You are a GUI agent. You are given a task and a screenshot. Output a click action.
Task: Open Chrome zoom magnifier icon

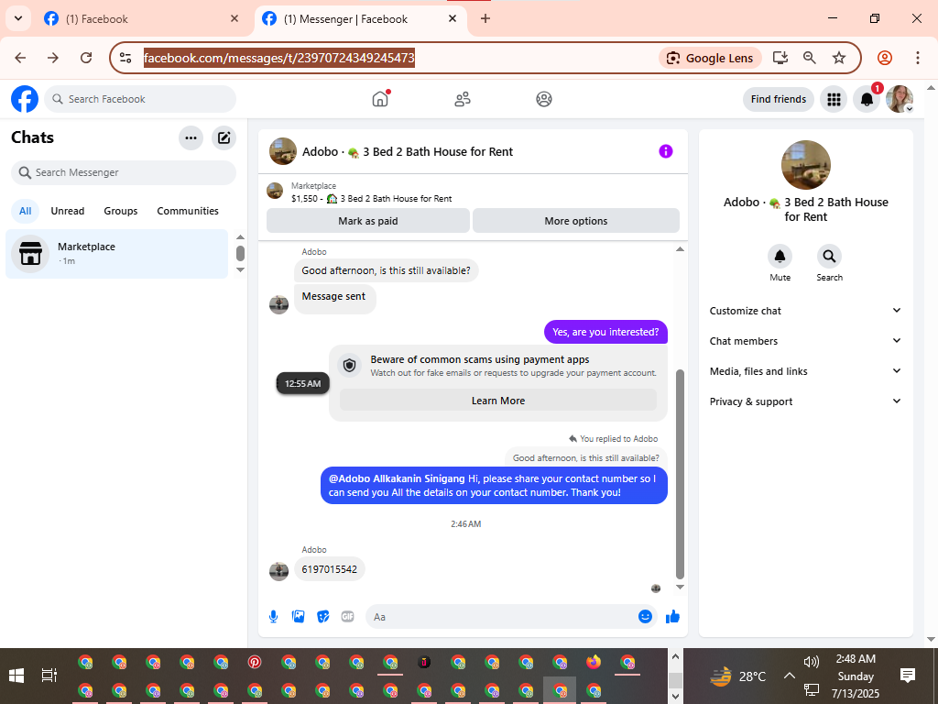[810, 58]
